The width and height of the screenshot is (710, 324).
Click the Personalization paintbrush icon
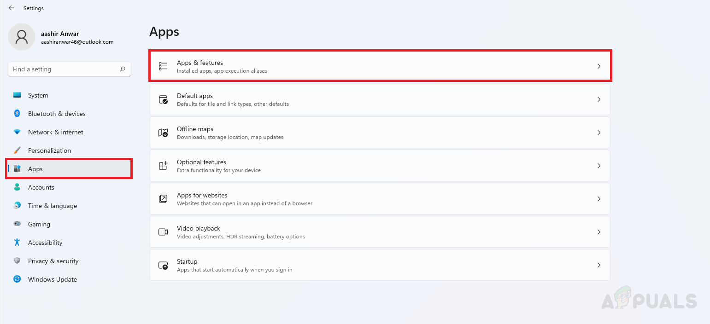point(17,150)
